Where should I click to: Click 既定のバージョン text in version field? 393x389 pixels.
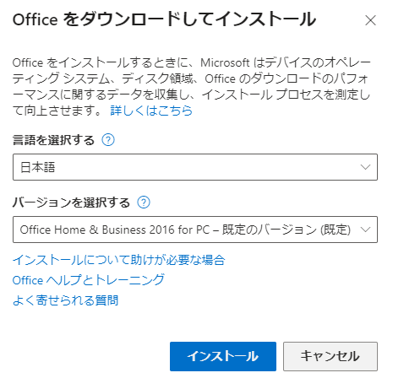269,230
